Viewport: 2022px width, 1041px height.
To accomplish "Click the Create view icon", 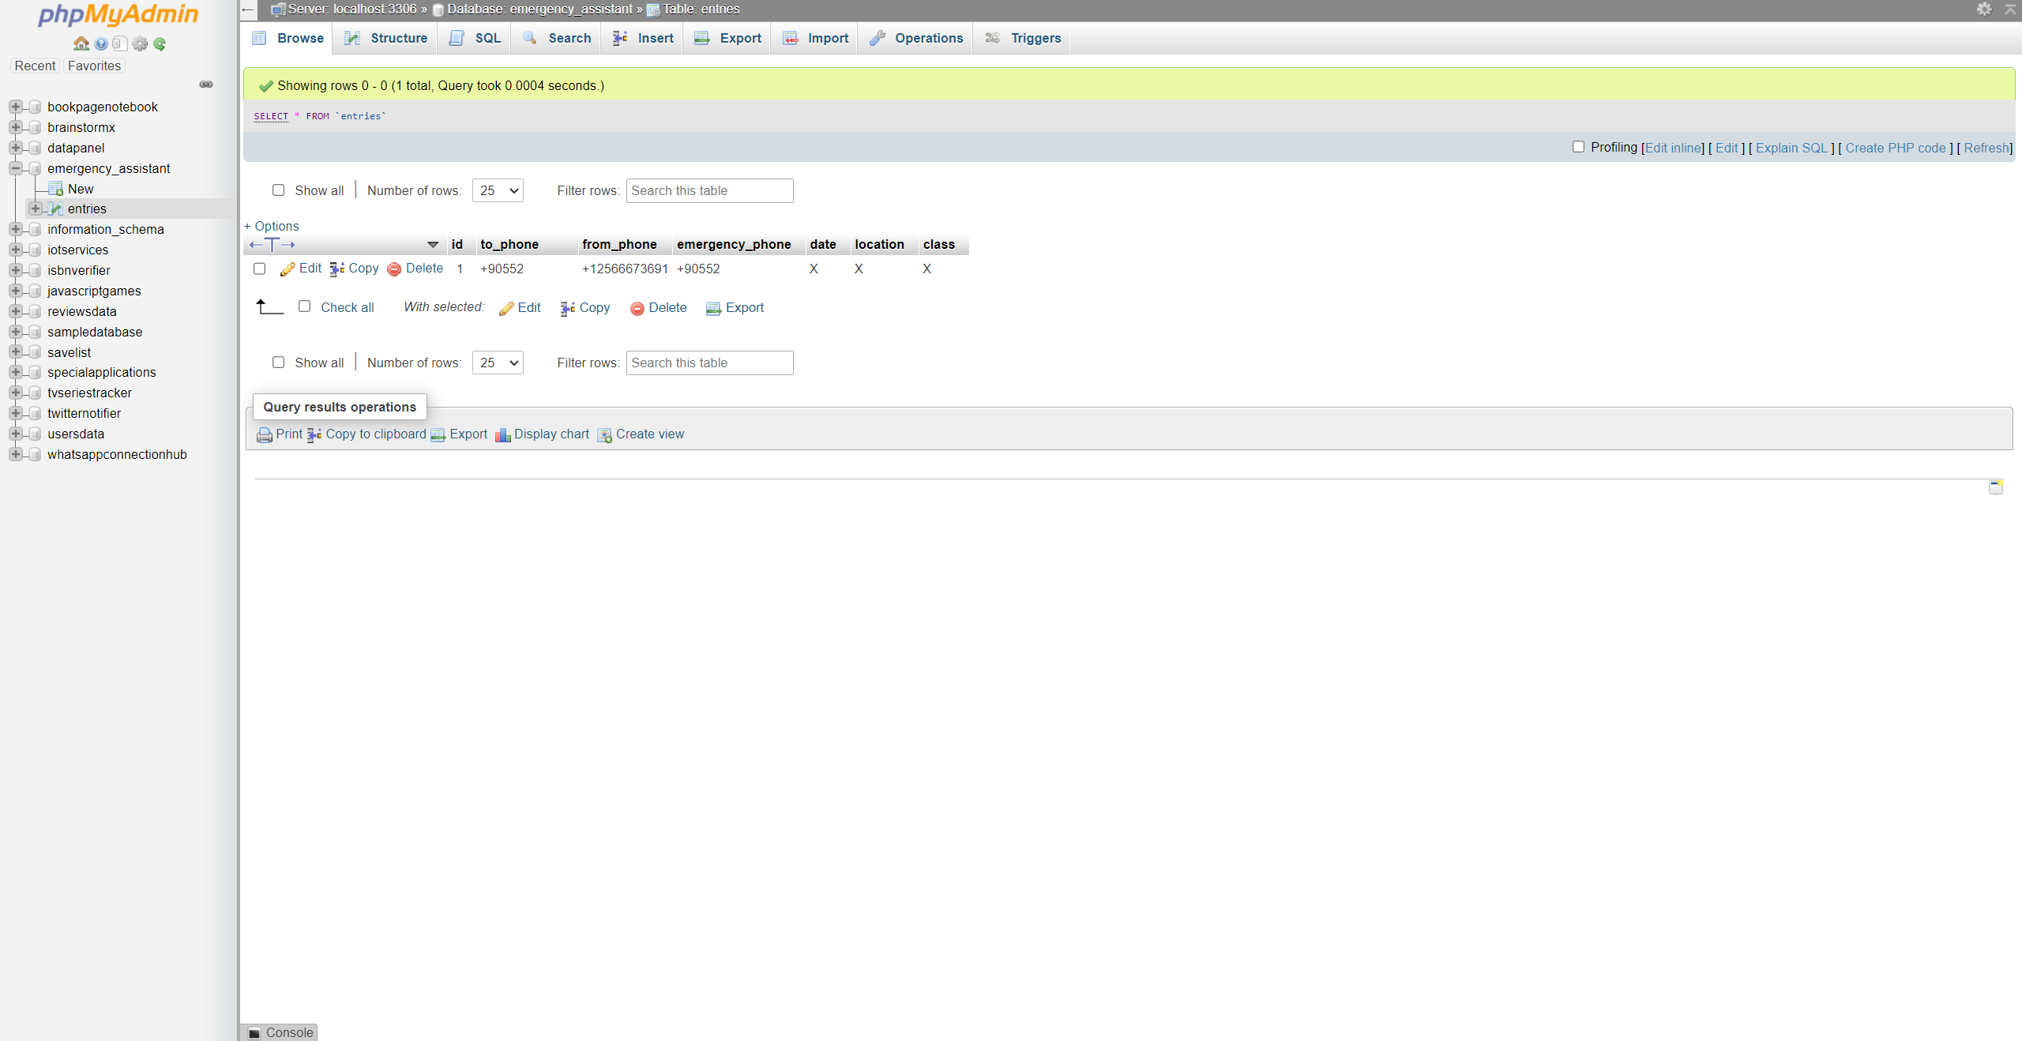I will pyautogui.click(x=605, y=435).
